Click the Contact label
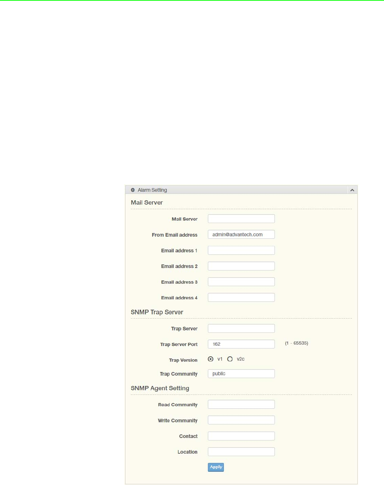This screenshot has height=485, width=384. click(188, 436)
